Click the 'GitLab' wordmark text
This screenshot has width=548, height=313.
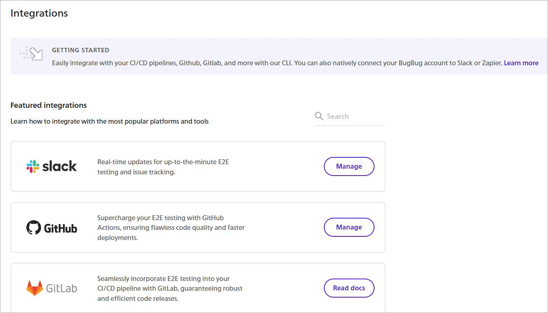pos(61,289)
